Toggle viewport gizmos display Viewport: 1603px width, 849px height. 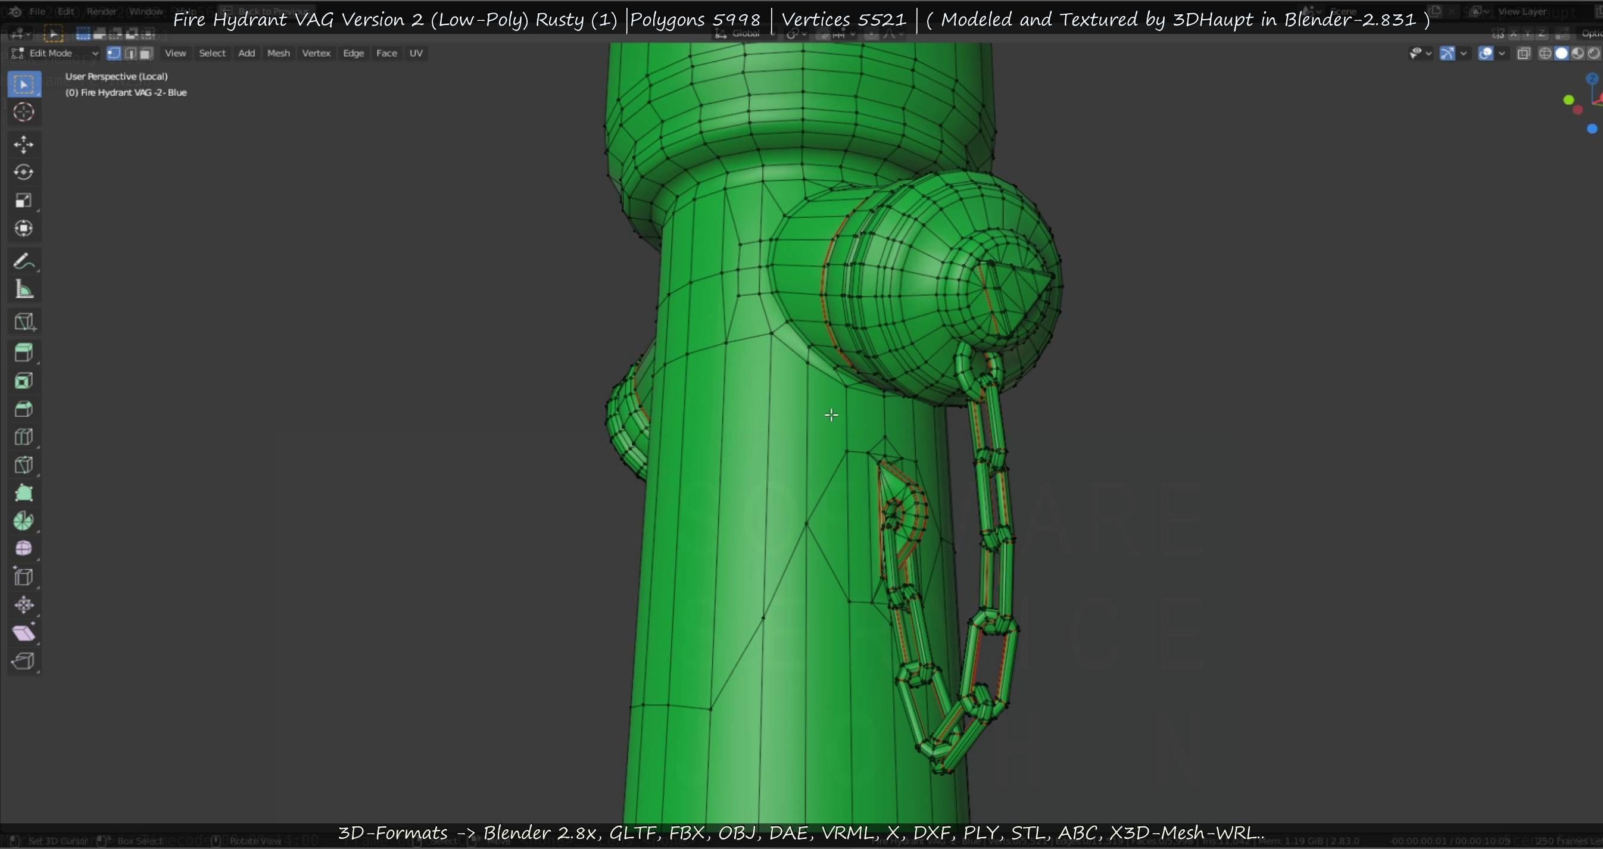click(x=1448, y=54)
